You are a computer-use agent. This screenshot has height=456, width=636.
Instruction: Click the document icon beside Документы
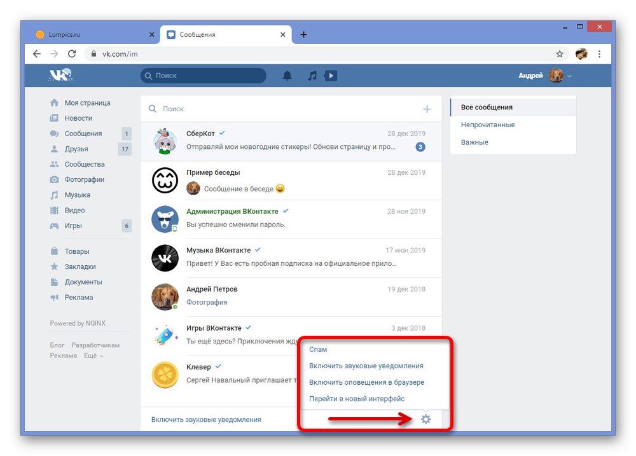pyautogui.click(x=54, y=282)
